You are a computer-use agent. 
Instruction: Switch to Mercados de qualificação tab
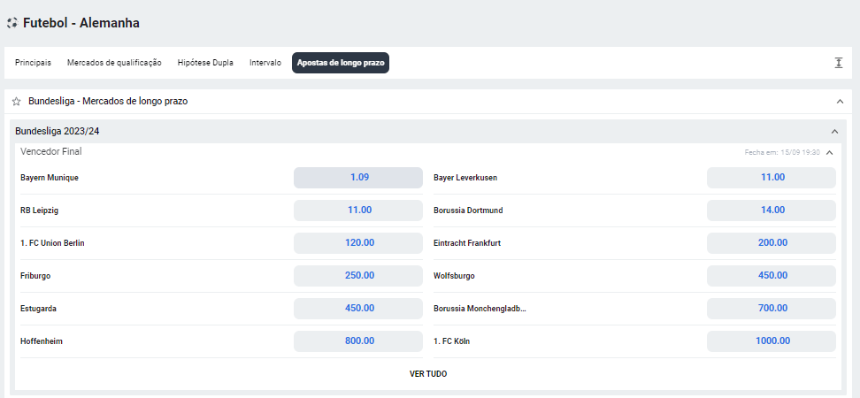pos(114,63)
